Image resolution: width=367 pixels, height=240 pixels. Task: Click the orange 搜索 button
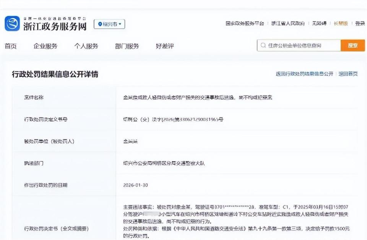[353, 45]
